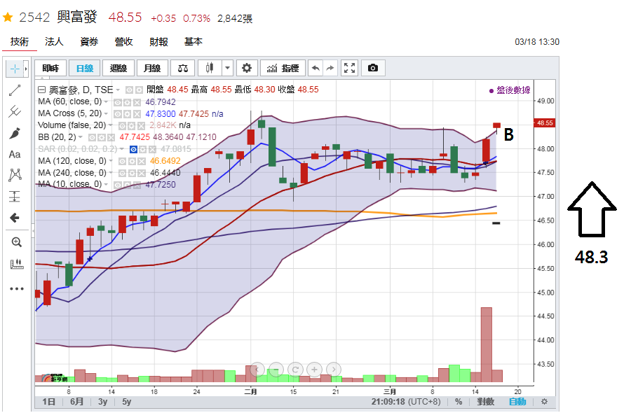The height and width of the screenshot is (420, 631).
Task: Set chart range to 1日
Action: [48, 402]
